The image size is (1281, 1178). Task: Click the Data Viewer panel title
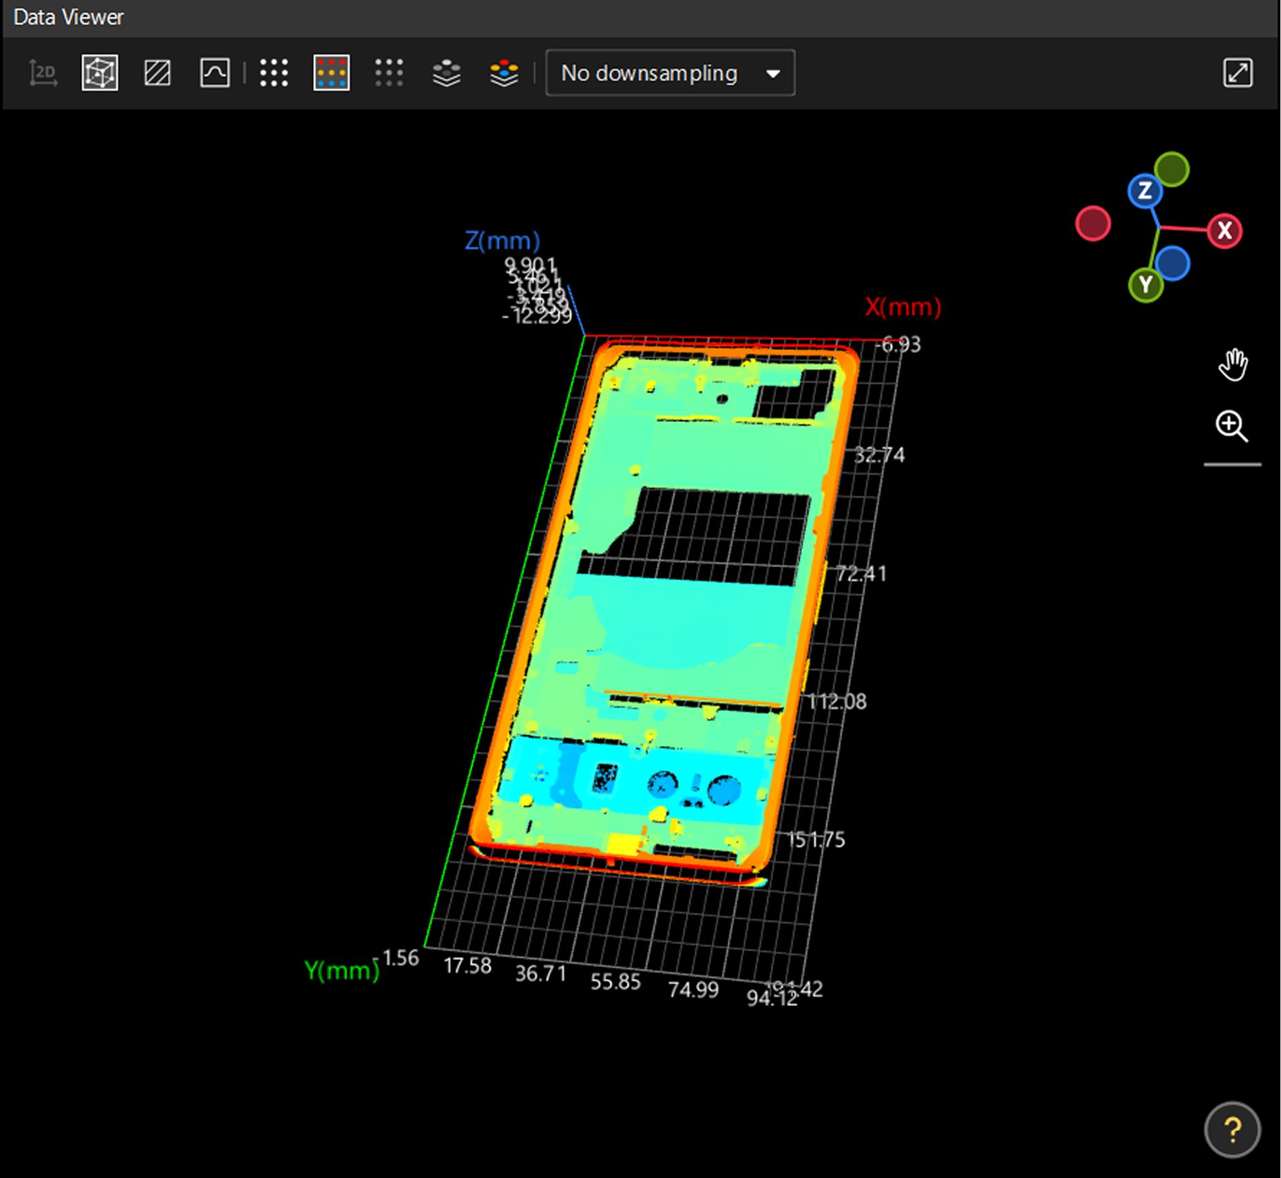pyautogui.click(x=69, y=17)
